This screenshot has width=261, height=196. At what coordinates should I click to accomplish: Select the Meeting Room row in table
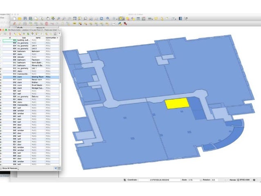tap(36, 77)
